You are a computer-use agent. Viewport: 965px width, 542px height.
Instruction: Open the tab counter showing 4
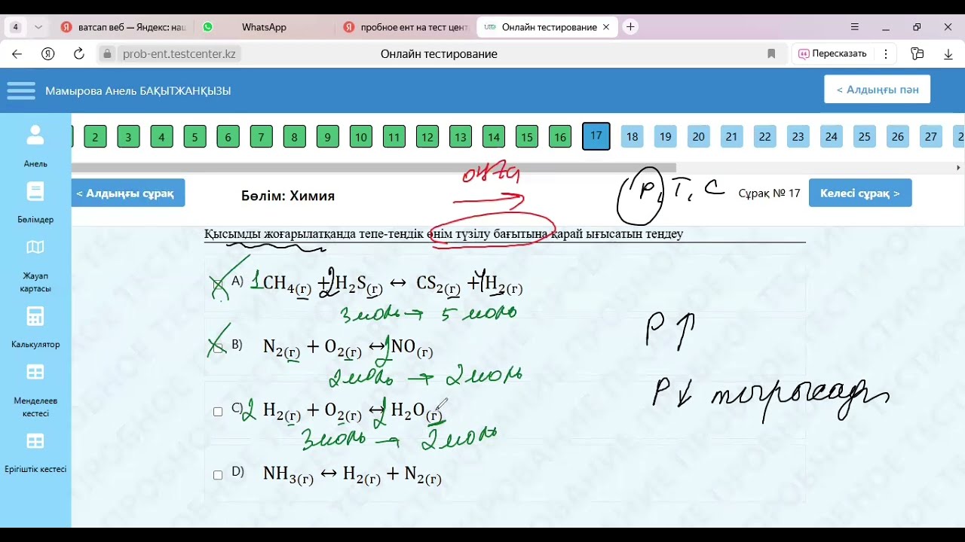click(15, 26)
